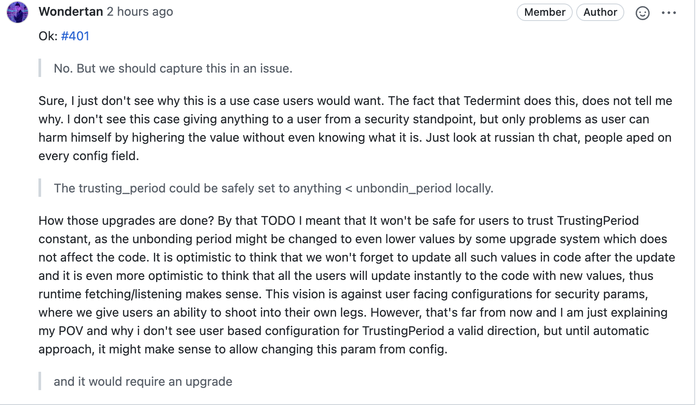Follow the #401 issue link
This screenshot has width=696, height=405.
pyautogui.click(x=75, y=36)
